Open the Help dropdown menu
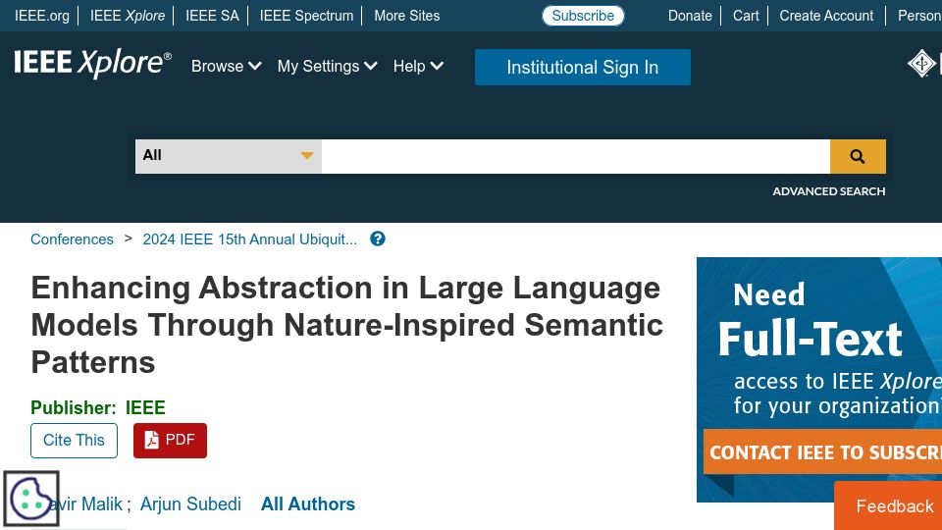The height and width of the screenshot is (530, 942). (x=418, y=66)
